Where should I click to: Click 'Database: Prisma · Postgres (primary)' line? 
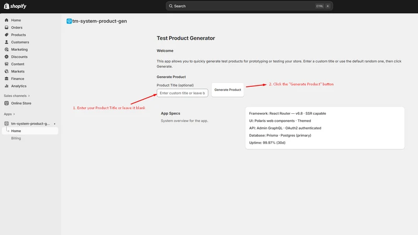[280, 135]
